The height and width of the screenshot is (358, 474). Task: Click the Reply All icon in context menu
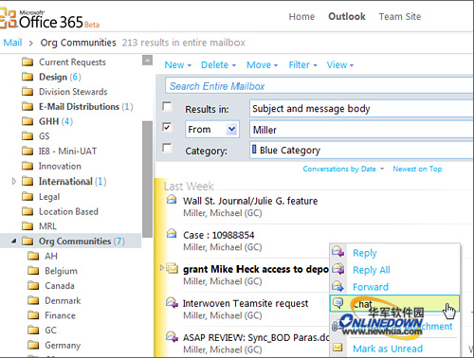coord(337,269)
